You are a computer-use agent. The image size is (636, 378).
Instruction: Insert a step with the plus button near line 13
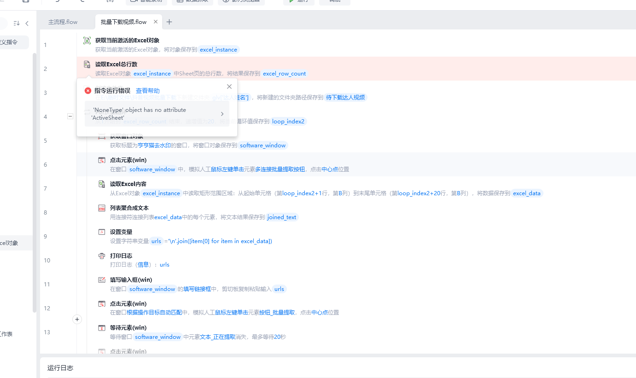point(77,319)
